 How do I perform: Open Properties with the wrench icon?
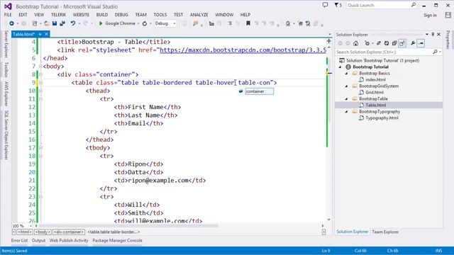click(413, 43)
